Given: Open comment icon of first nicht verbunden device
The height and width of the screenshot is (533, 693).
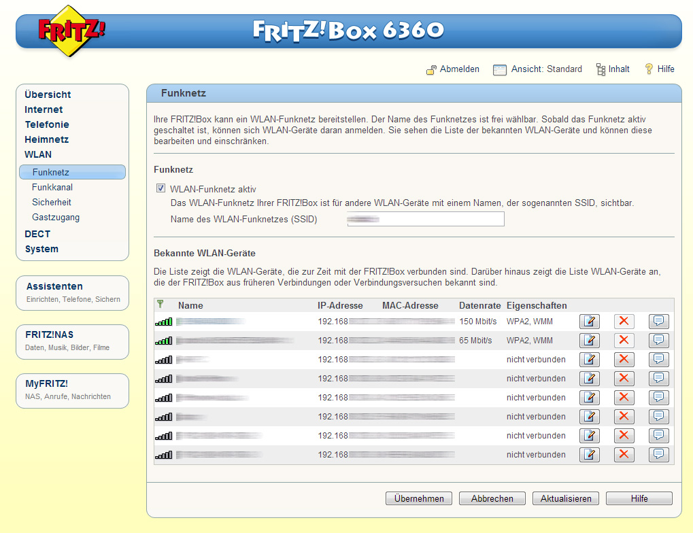Looking at the screenshot, I should tap(658, 360).
